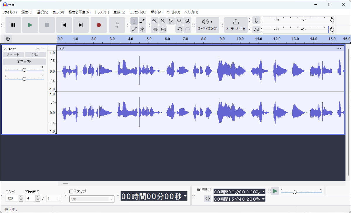The image size is (351, 213).
Task: Select the Envelope tool
Action: pyautogui.click(x=142, y=21)
